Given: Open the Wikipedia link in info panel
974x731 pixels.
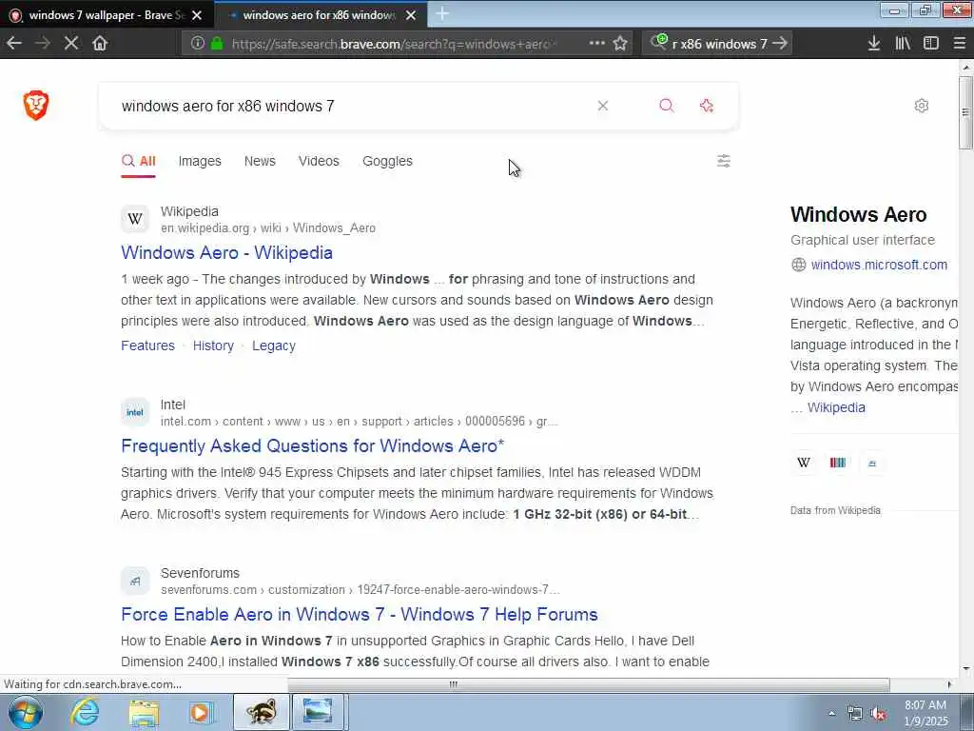Looking at the screenshot, I should coord(836,407).
